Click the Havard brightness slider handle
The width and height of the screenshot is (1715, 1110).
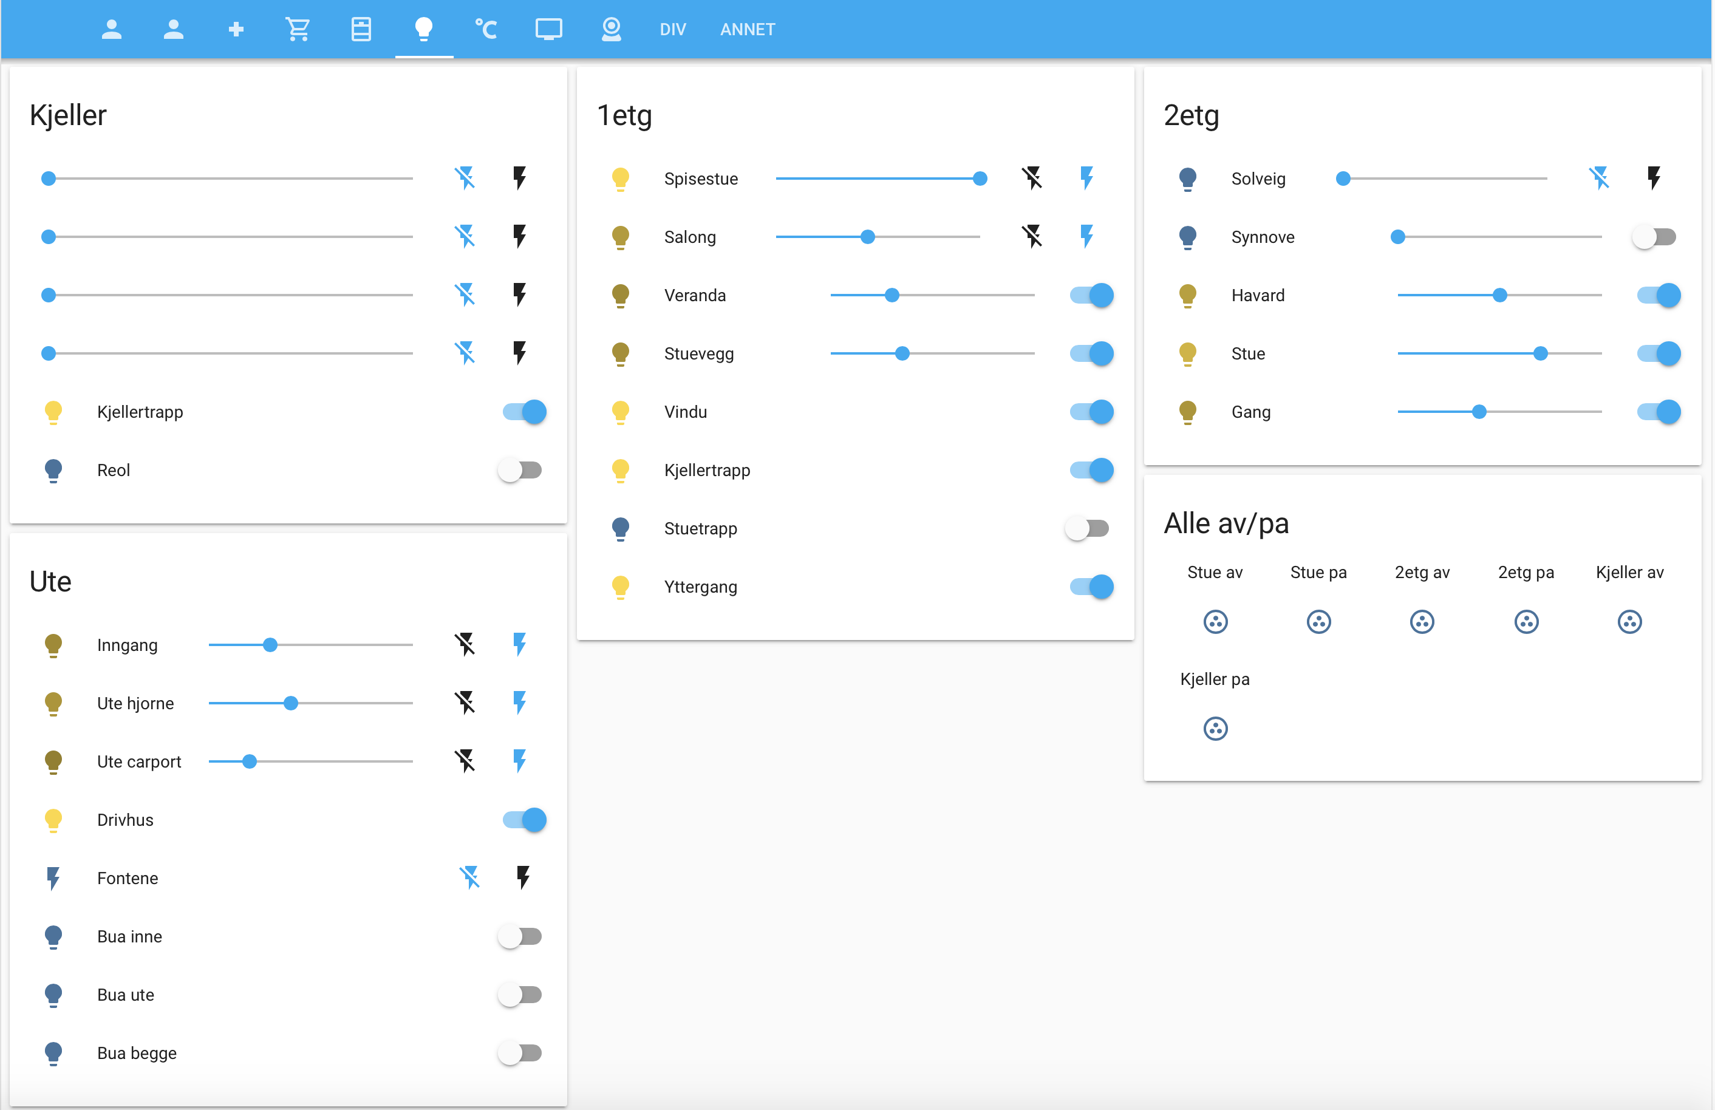tap(1499, 295)
